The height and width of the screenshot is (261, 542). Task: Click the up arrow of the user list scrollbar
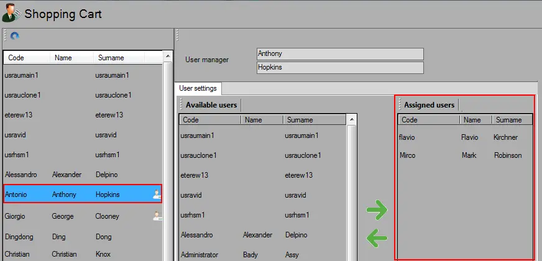click(x=167, y=56)
